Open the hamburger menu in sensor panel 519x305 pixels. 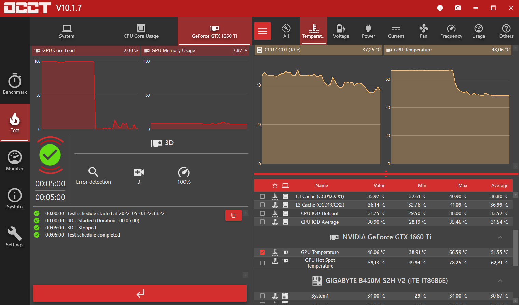pyautogui.click(x=262, y=31)
